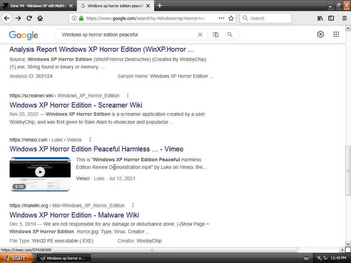Click the 'Vimeo · Luke · Jul 12, 2021' text

click(106, 178)
